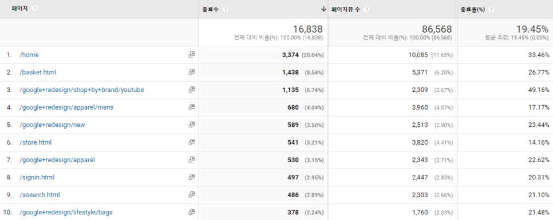Click pageviews value 3,960
The width and height of the screenshot is (553, 220).
[x=420, y=107]
